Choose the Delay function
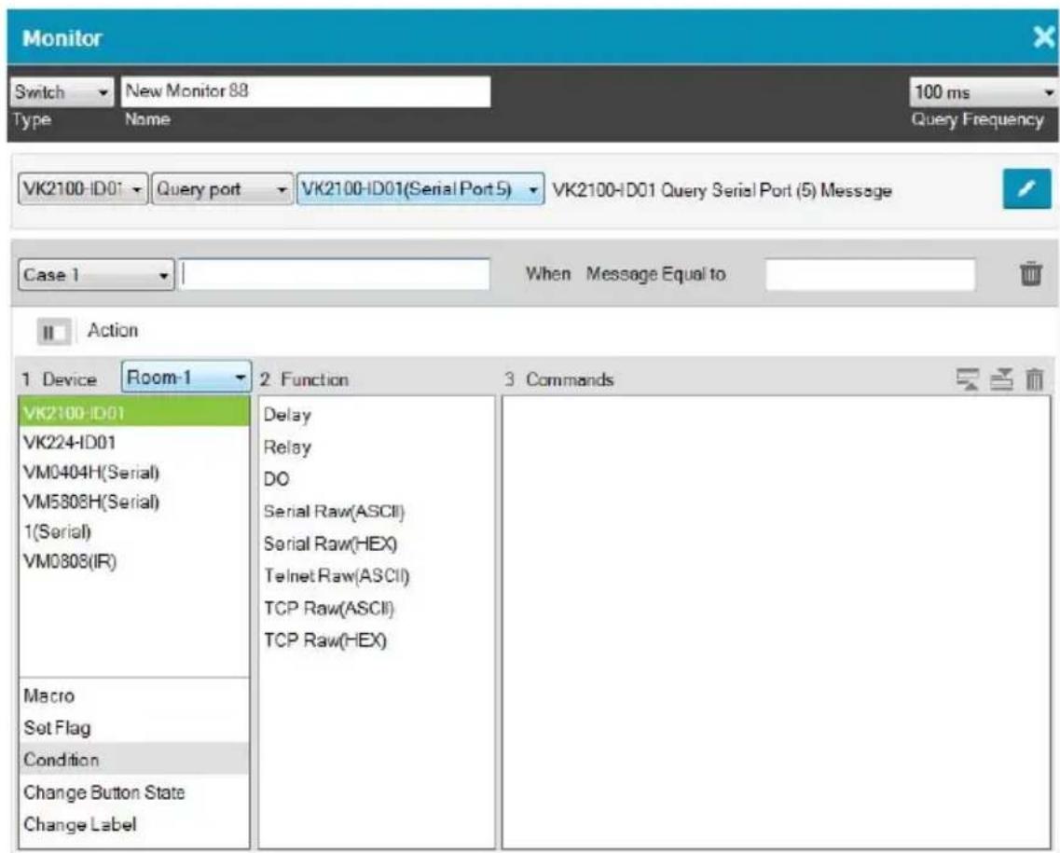Image resolution: width=1060 pixels, height=853 pixels. pyautogui.click(x=377, y=415)
